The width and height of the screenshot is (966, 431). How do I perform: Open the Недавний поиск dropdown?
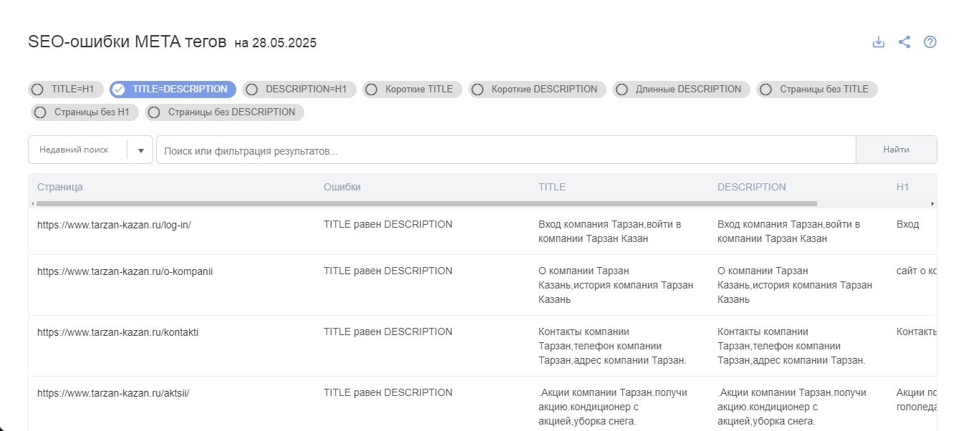point(90,150)
